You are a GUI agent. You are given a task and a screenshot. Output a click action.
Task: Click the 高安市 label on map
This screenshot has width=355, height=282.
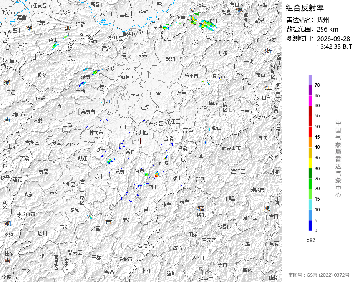(88, 112)
